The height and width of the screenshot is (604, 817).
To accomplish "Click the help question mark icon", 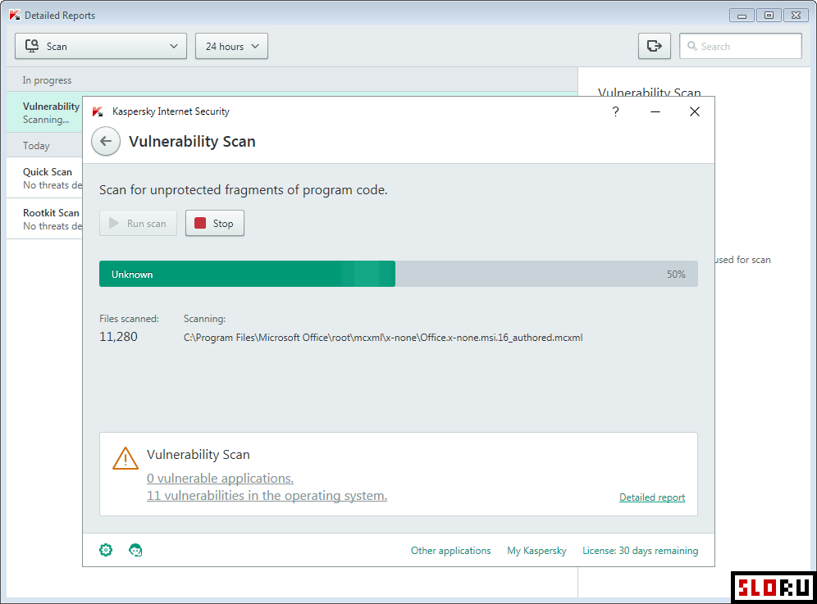I will [615, 111].
